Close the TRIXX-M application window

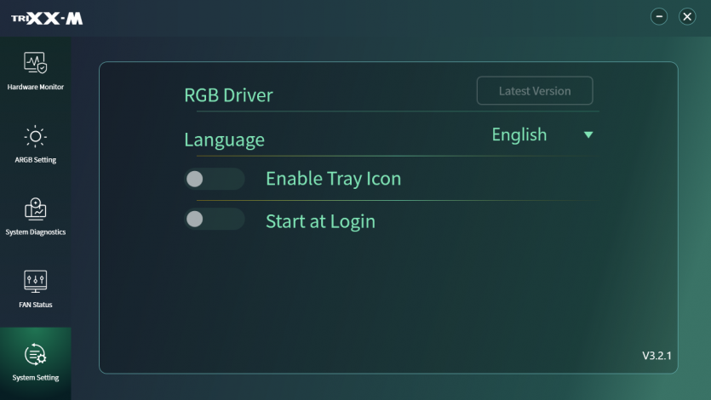[687, 17]
